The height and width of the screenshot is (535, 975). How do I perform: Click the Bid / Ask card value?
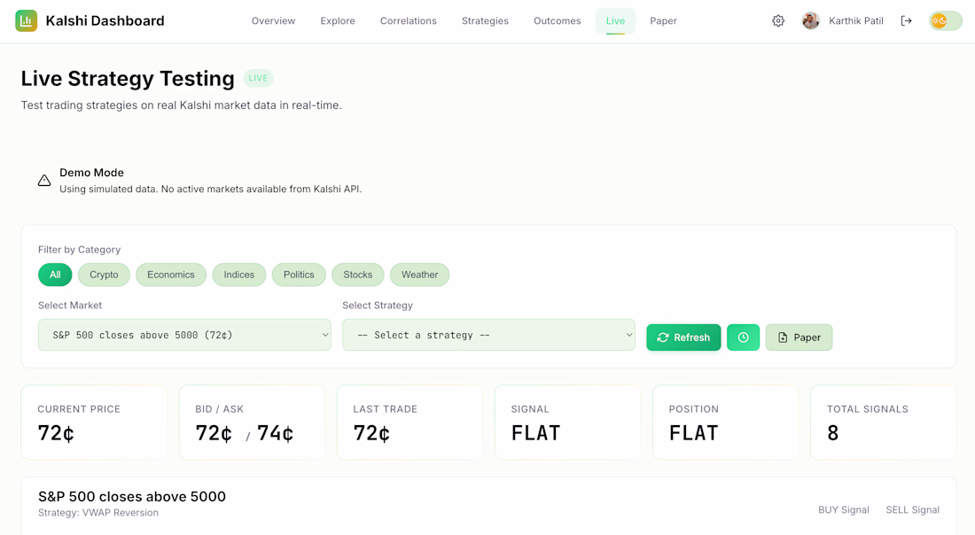(x=245, y=433)
